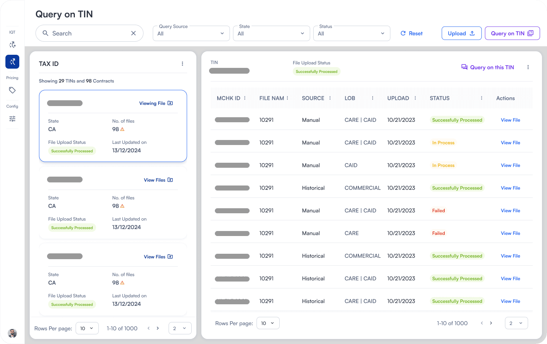Screen dimensions: 547x344
Task: Click the Query on TIN button
Action: click(512, 33)
